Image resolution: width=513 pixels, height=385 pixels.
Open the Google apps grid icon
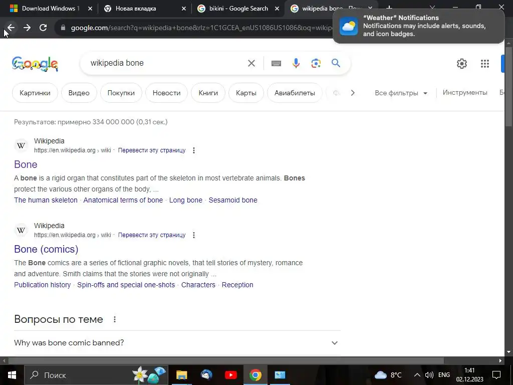tap(485, 64)
